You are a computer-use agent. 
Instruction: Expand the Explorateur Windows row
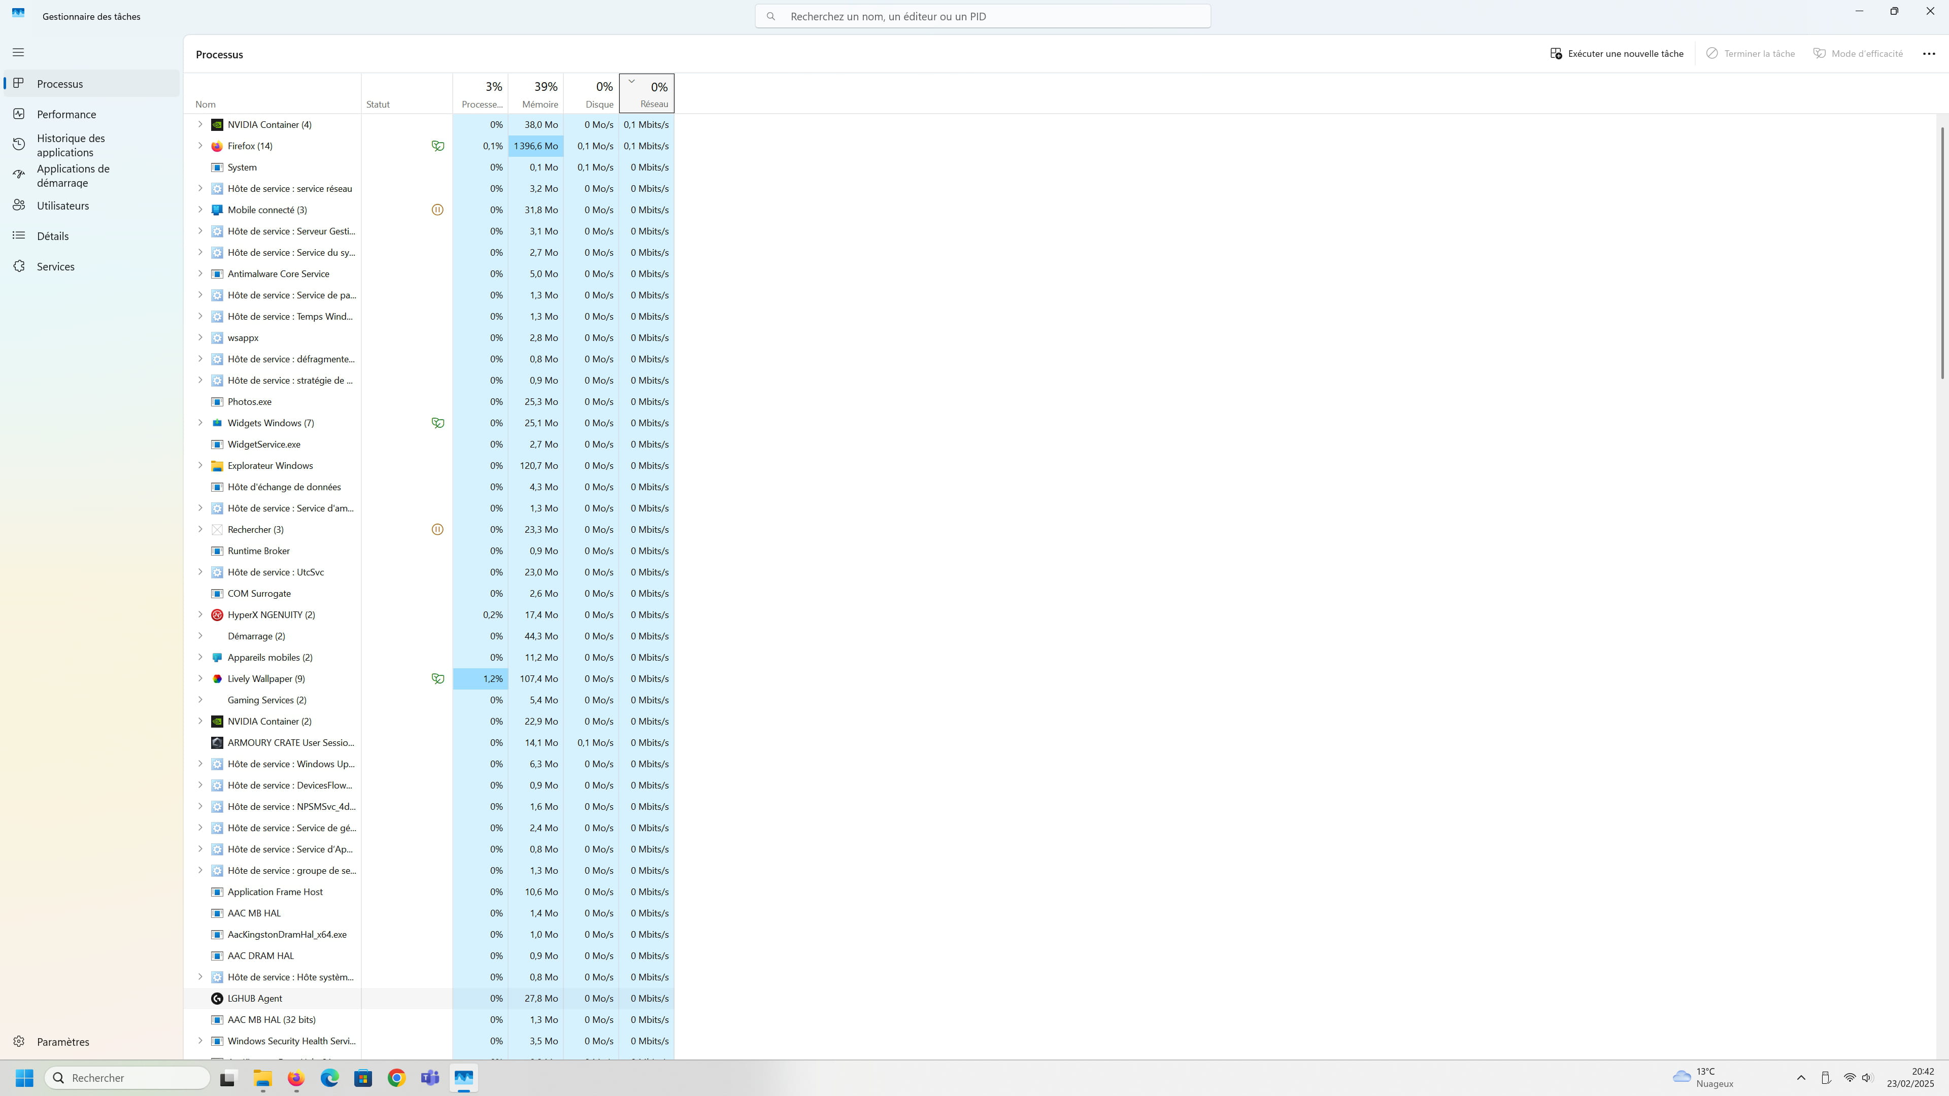coord(200,465)
